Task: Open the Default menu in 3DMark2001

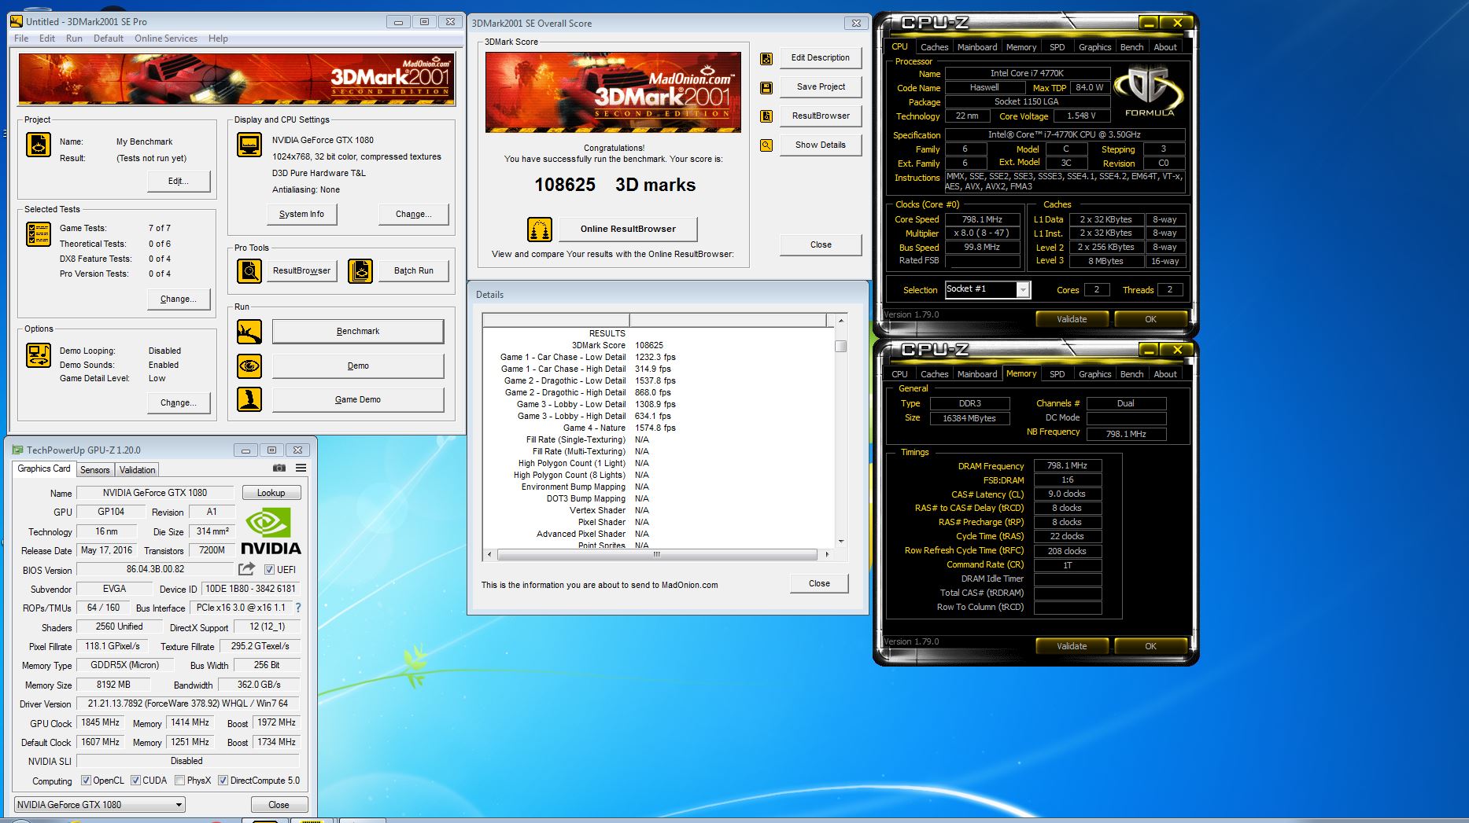Action: tap(109, 39)
